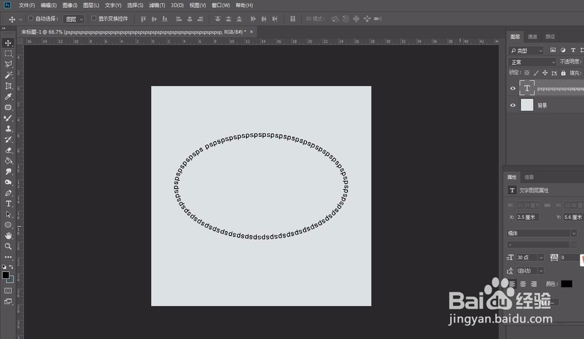The width and height of the screenshot is (584, 339).
Task: Select the Path Selection arrow tool
Action: pyautogui.click(x=8, y=214)
